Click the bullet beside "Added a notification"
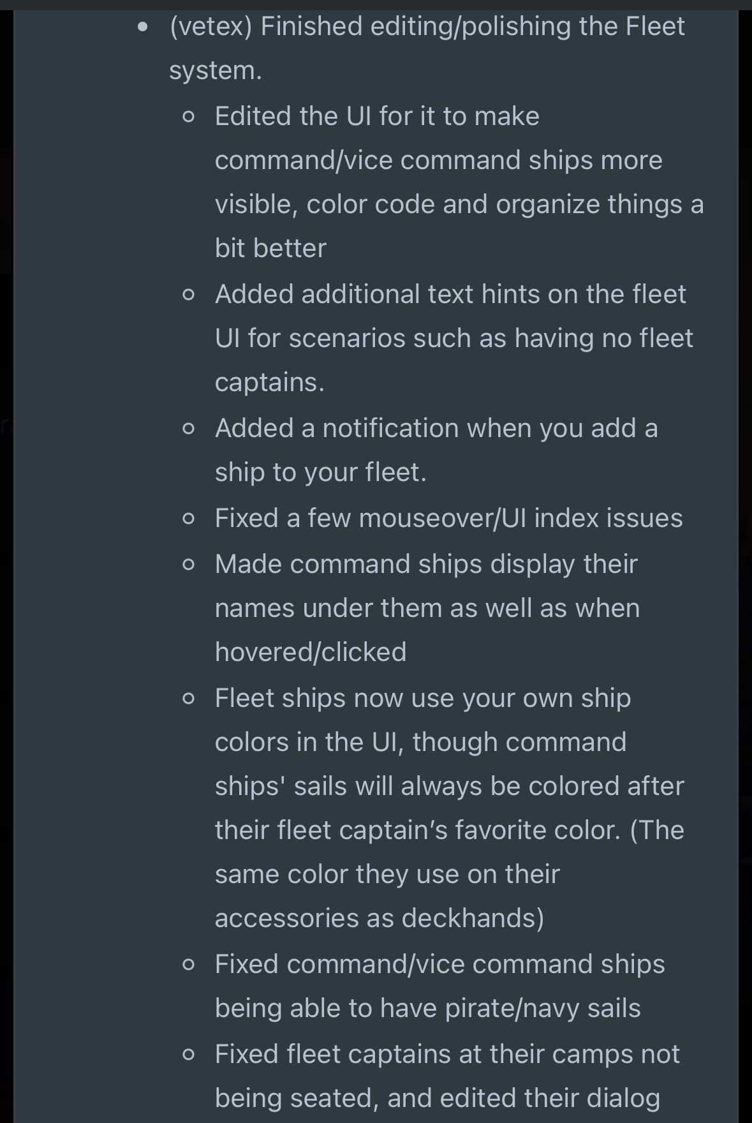 188,429
